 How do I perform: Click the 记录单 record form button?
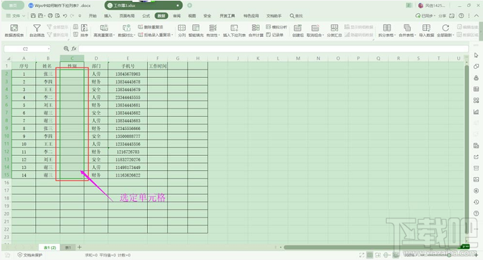point(274,35)
